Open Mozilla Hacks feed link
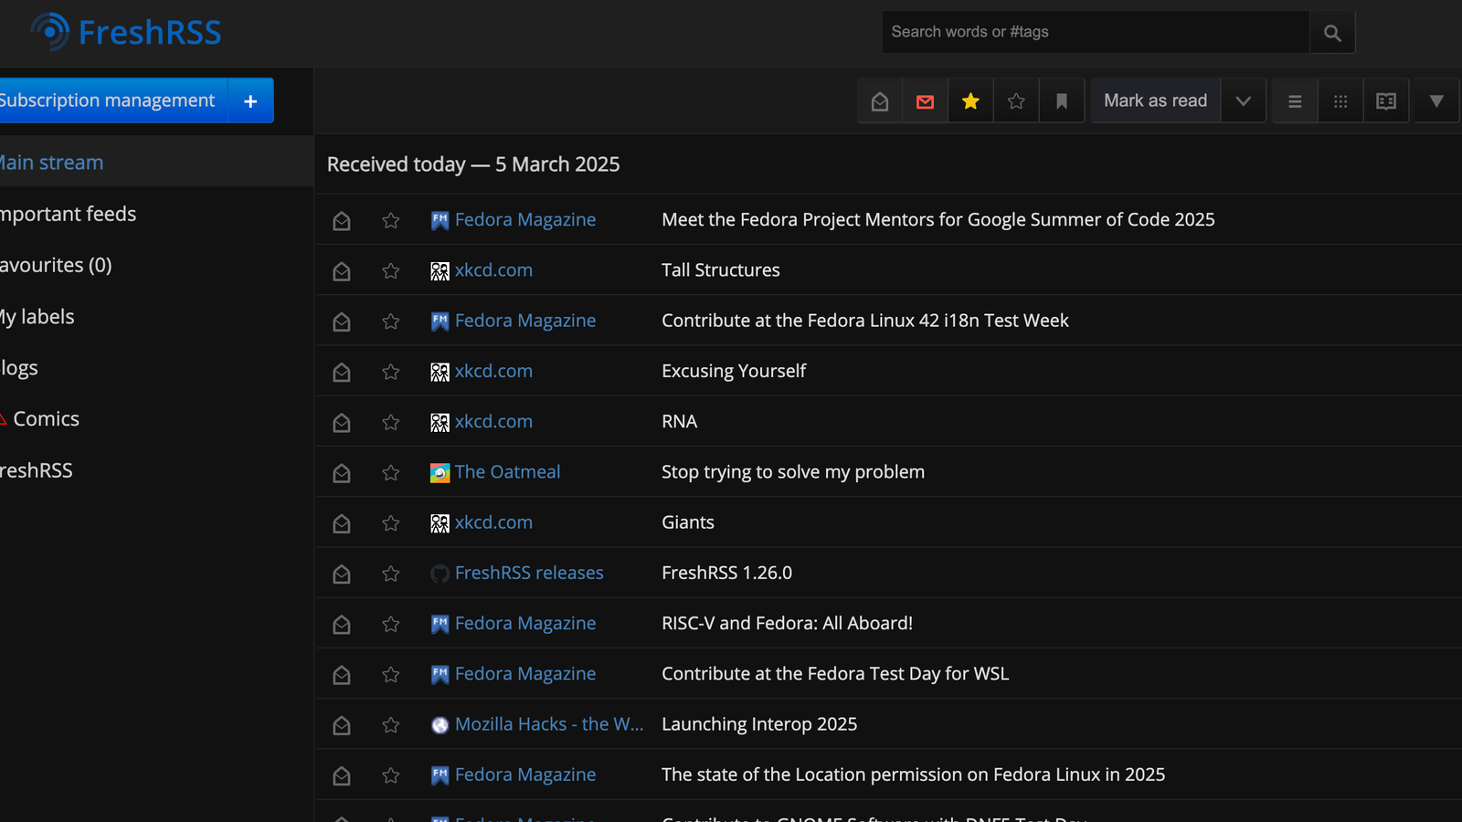1462x822 pixels. 537,724
